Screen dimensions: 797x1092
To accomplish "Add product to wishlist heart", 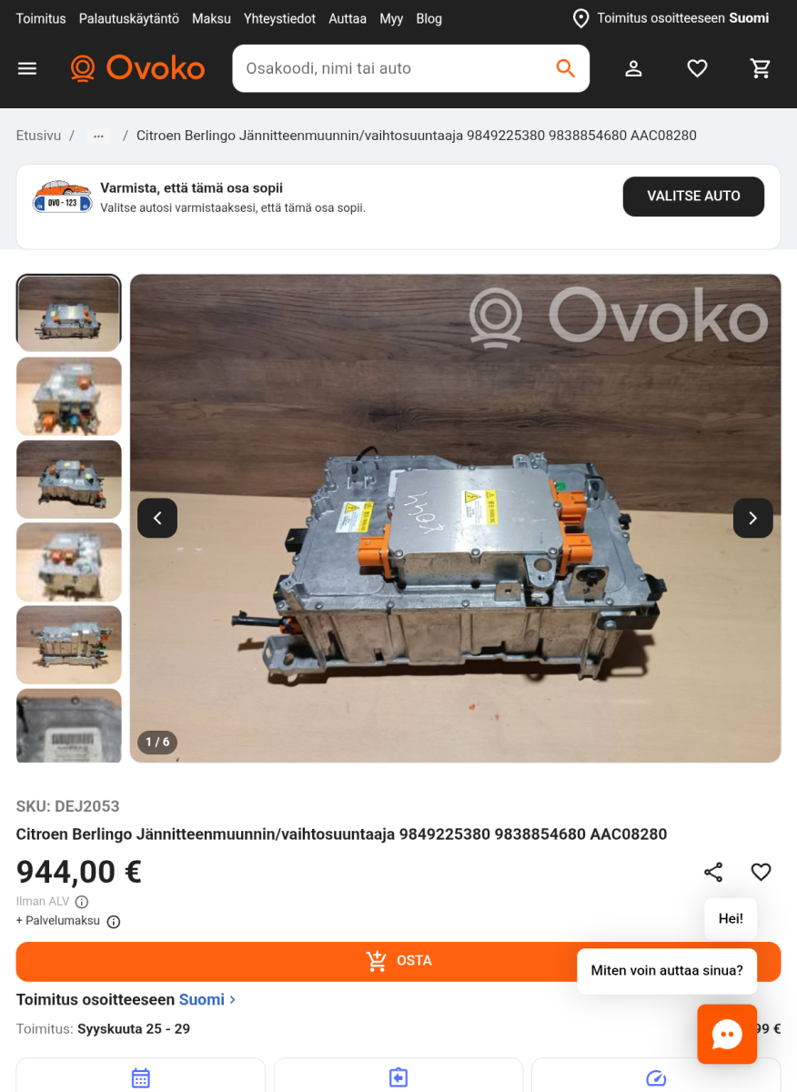I will 762,872.
